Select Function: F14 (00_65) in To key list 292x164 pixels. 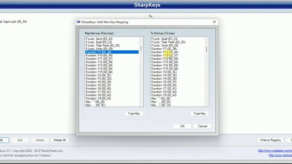point(177,66)
